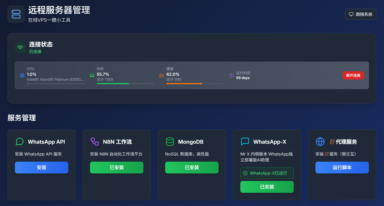Click 安装 button for WhatsApp API
Viewport: 384px width, 206px height.
pos(41,167)
